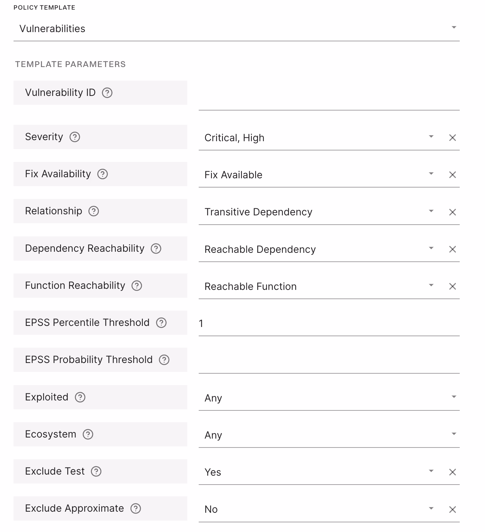Open help icon next to Vulnerability ID
This screenshot has width=485, height=532.
coord(107,93)
